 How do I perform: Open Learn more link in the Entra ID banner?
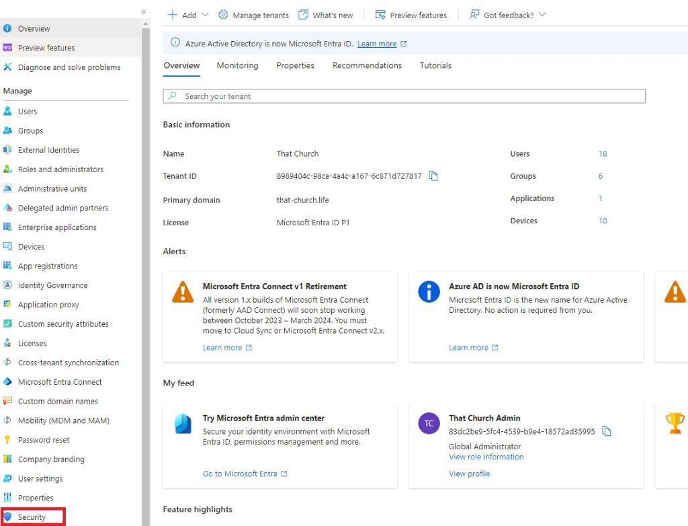point(377,44)
